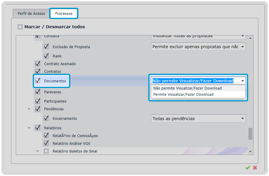
Task: Select the Relatório Análise VGV label
Action: point(71,144)
